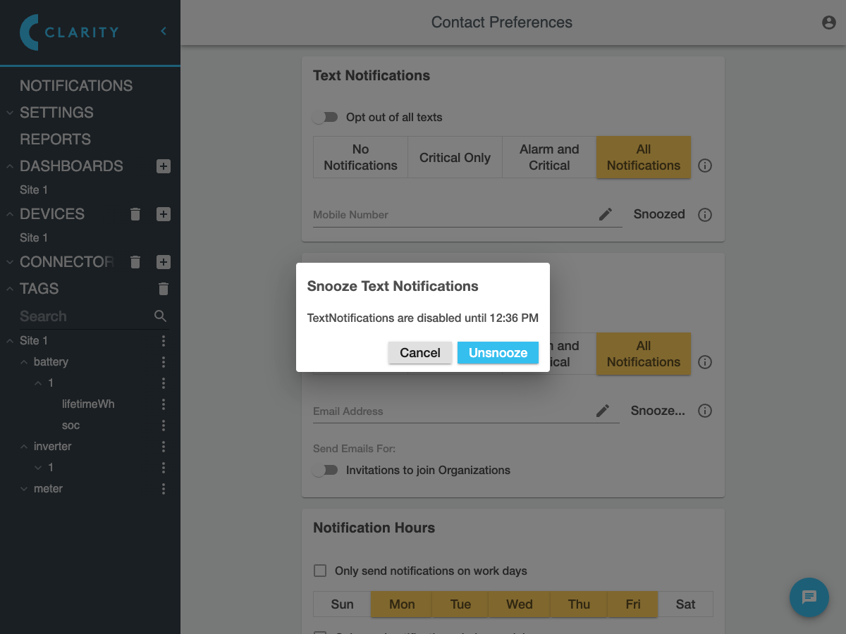Open Notifications in the sidebar
The height and width of the screenshot is (634, 846).
pyautogui.click(x=76, y=86)
